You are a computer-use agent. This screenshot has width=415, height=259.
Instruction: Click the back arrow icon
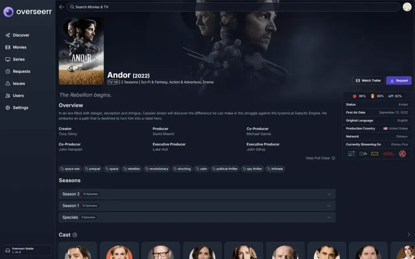click(x=62, y=7)
